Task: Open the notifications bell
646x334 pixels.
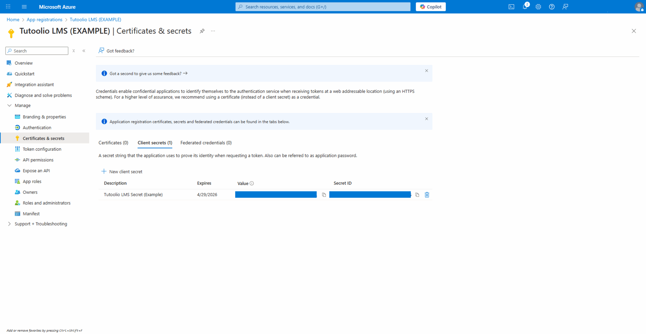Action: [525, 7]
